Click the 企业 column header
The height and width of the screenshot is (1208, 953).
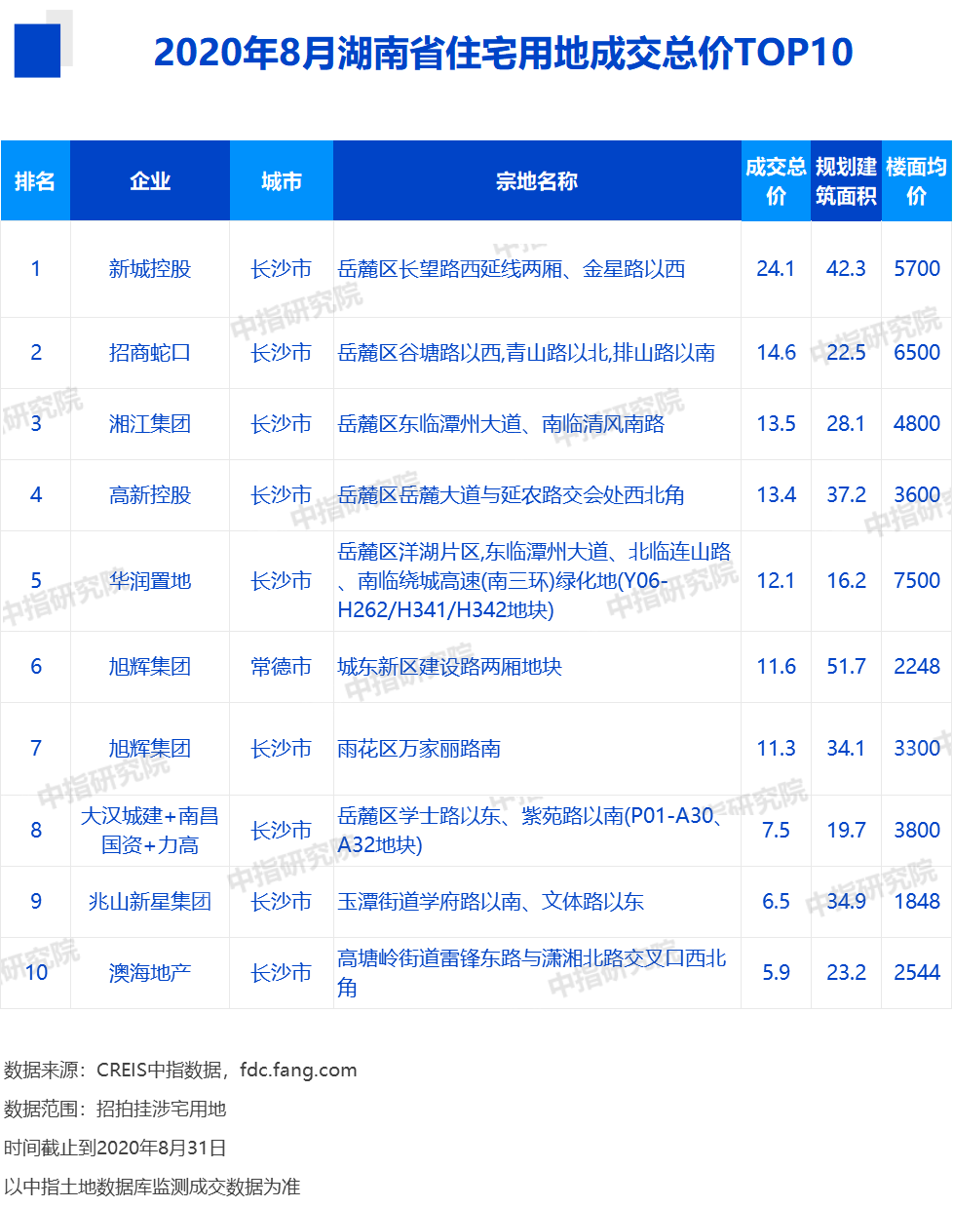pyautogui.click(x=149, y=180)
